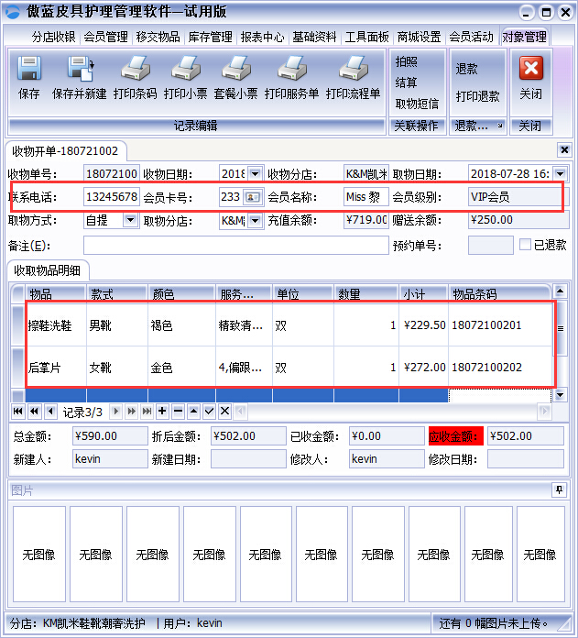
Task: Click the 结算 button in 关联操作
Action: [x=407, y=82]
